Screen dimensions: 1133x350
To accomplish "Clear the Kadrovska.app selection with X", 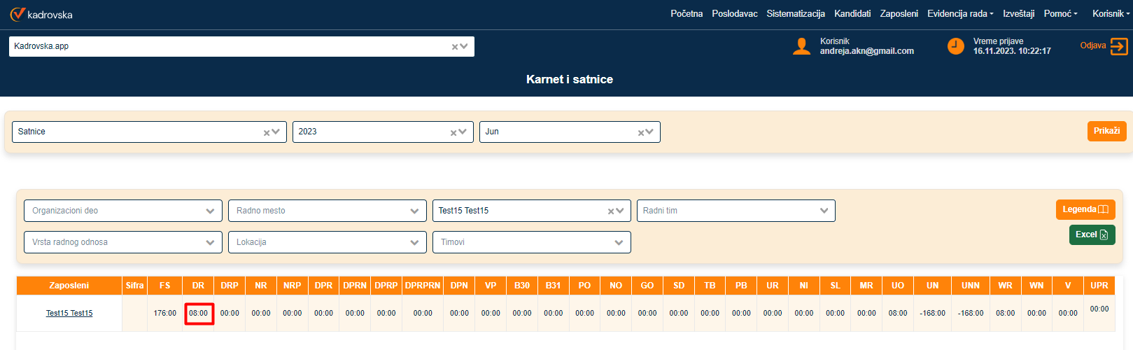I will [455, 47].
